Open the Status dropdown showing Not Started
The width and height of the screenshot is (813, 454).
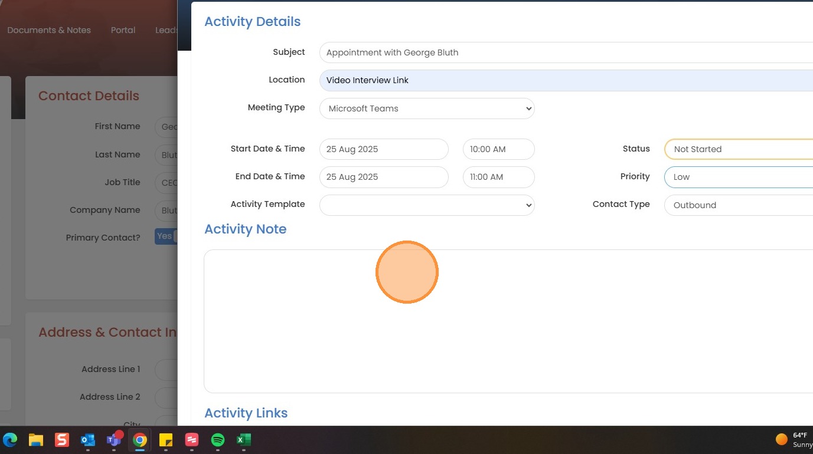[739, 149]
